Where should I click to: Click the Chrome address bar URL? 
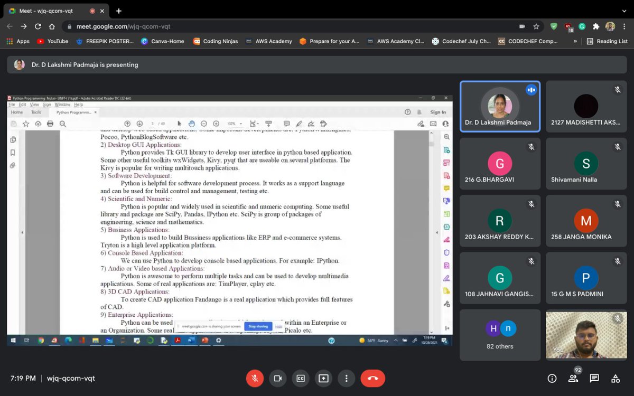[124, 26]
